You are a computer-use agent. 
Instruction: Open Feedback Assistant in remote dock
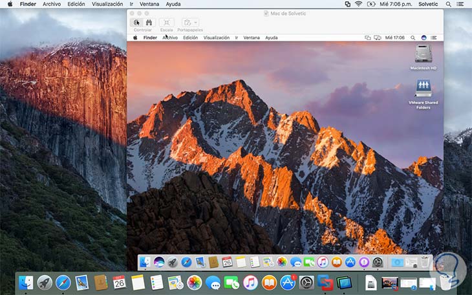[364, 262]
